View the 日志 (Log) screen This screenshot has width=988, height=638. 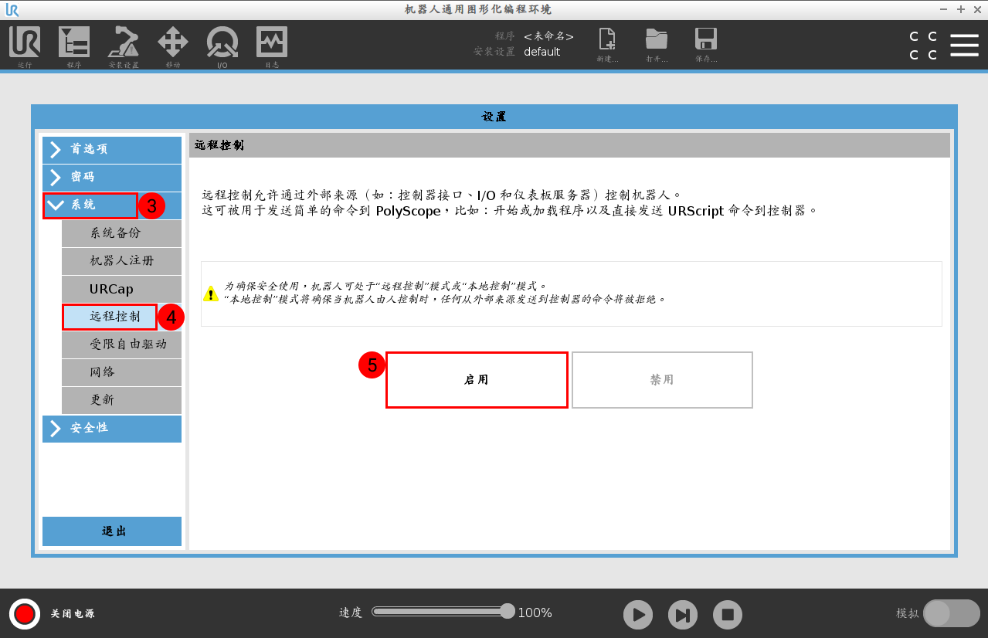tap(270, 46)
